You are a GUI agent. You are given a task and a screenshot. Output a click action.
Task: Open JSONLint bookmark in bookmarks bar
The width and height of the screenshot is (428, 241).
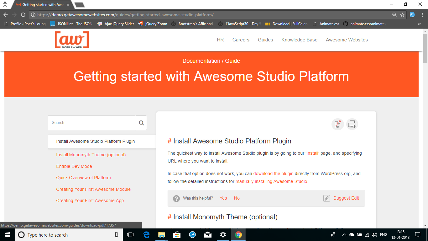click(x=71, y=24)
